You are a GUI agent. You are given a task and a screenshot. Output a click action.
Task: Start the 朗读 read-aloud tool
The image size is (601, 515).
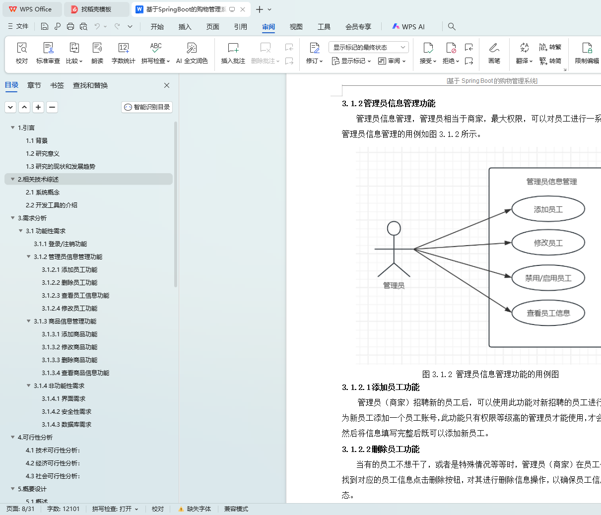tap(97, 53)
